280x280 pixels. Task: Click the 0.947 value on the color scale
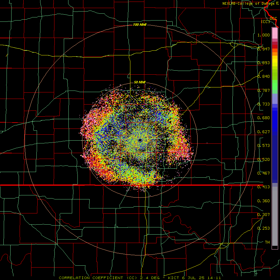click(x=264, y=49)
